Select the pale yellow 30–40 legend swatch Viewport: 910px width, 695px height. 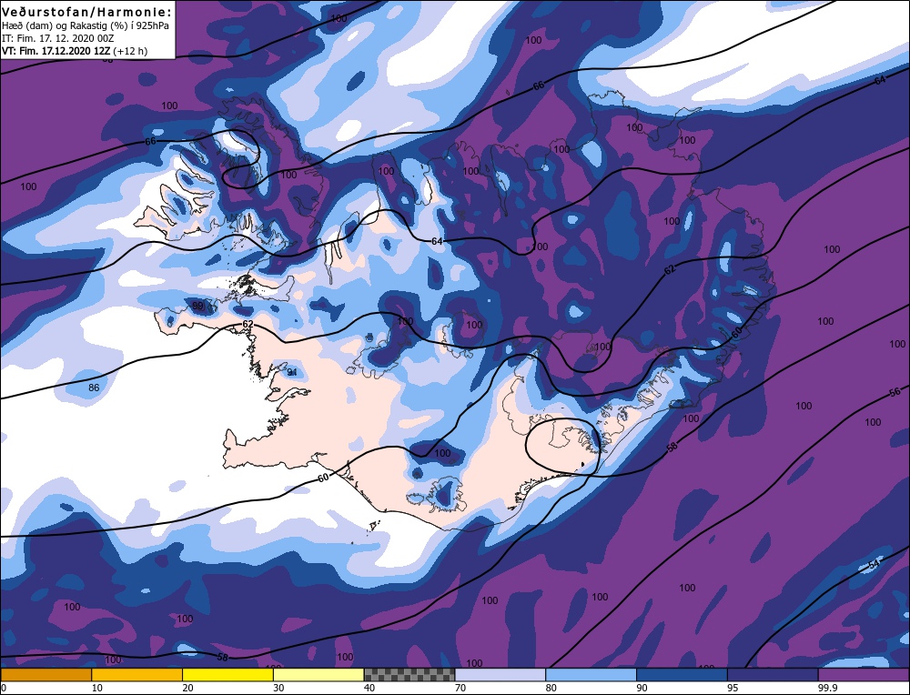coord(318,675)
